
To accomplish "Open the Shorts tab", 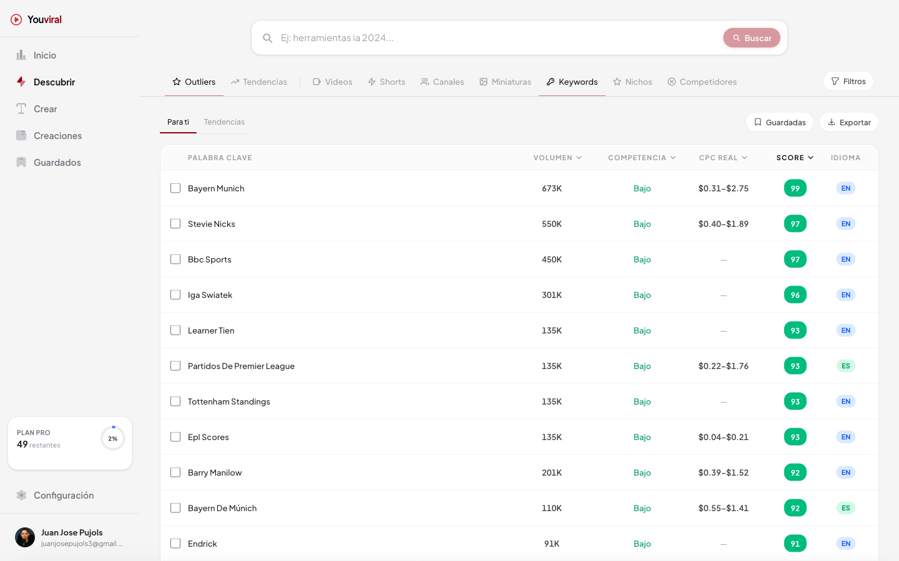I will pos(386,82).
